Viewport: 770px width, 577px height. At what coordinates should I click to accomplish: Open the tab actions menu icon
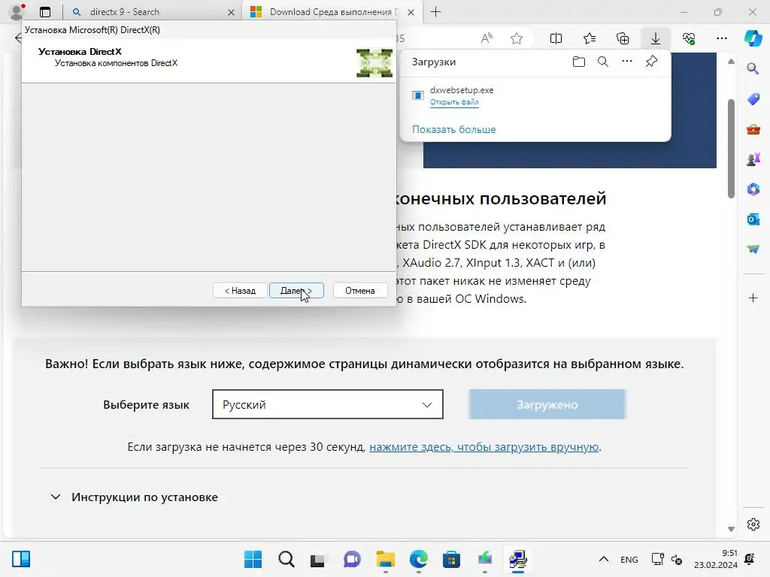click(x=45, y=12)
